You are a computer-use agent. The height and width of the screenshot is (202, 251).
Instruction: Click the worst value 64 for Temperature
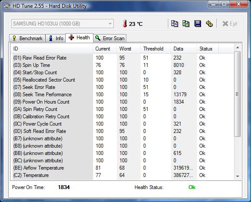(122, 175)
